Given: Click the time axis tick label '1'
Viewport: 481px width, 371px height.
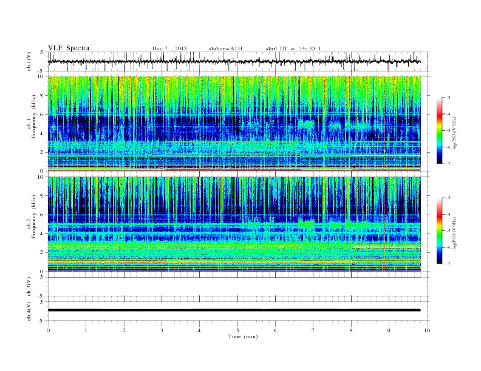Looking at the screenshot, I should pyautogui.click(x=86, y=330).
